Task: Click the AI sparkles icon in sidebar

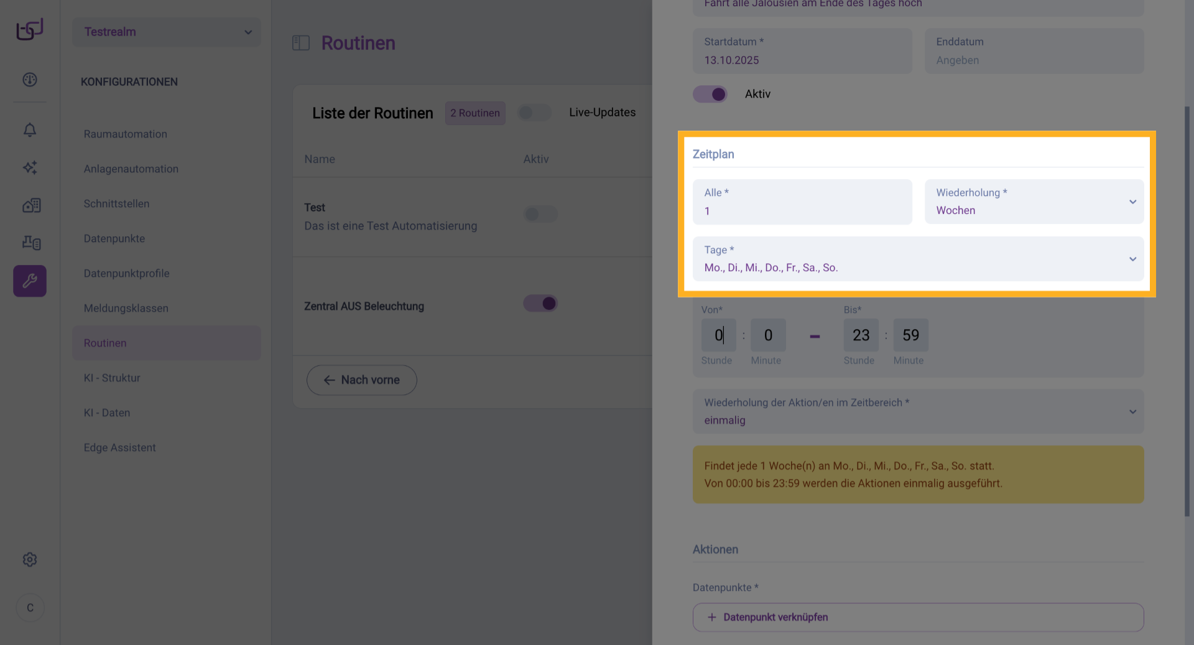Action: coord(30,167)
